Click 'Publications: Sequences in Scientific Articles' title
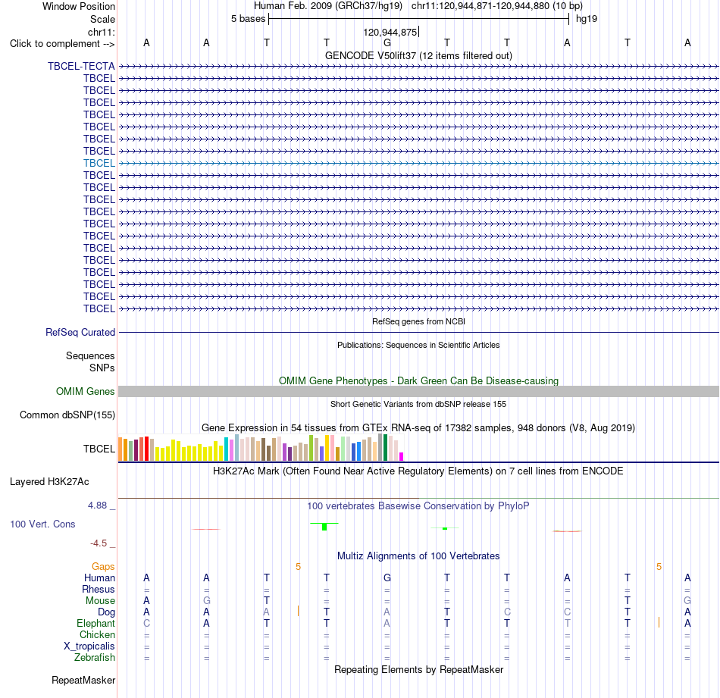Viewport: 720px width, 698px height. tap(418, 345)
